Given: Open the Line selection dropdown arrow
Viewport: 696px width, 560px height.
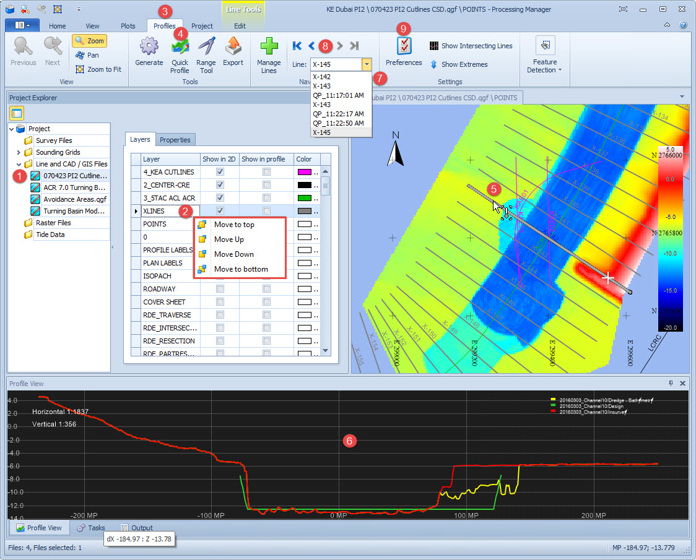Looking at the screenshot, I should 367,64.
